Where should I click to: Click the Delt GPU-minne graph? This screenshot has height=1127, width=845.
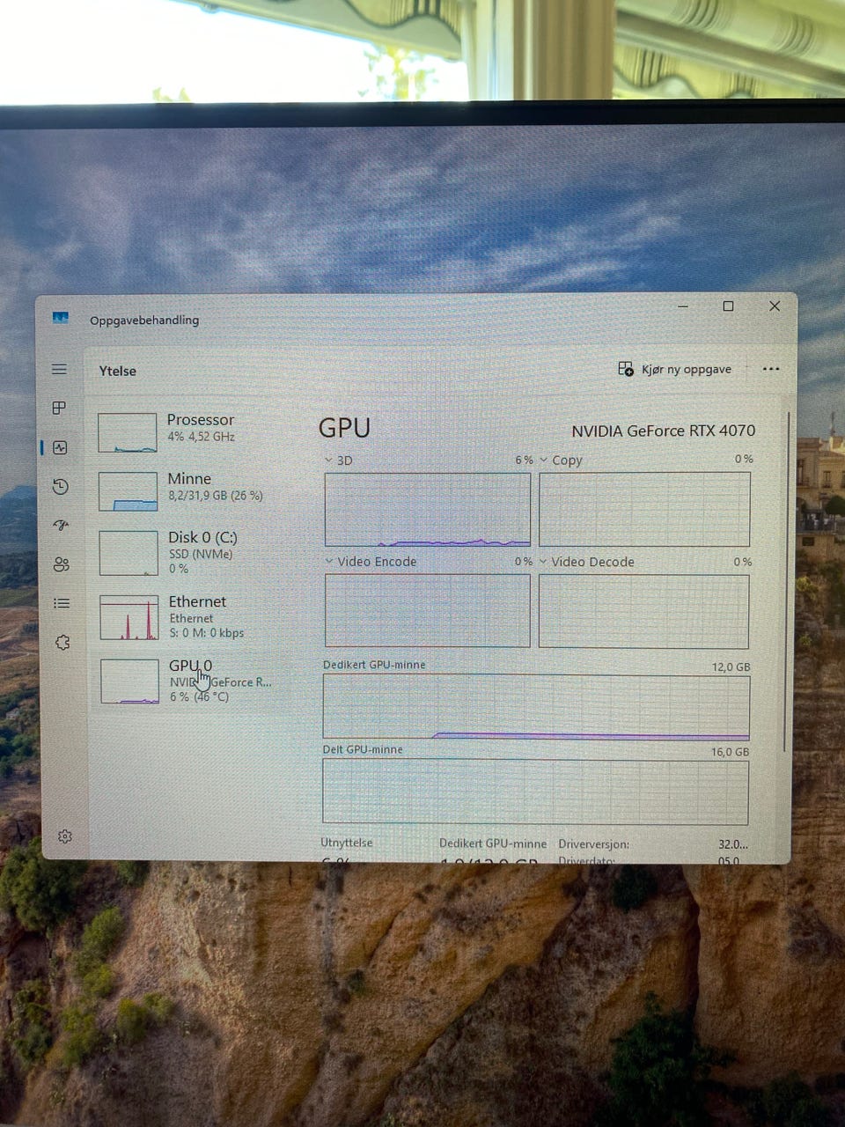(535, 792)
